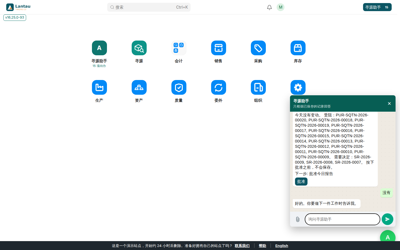Open the notifications bell
400x250 pixels.
[x=269, y=7]
